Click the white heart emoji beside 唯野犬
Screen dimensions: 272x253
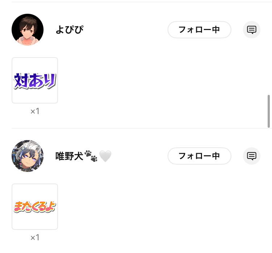pyautogui.click(x=105, y=156)
